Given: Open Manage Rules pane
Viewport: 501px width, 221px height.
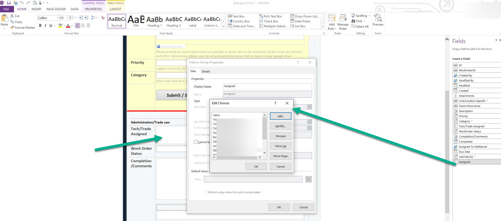Looking at the screenshot, I should [x=343, y=22].
